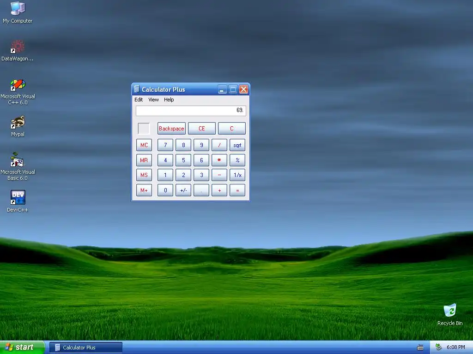Click calculator digit 5 button
Image resolution: width=473 pixels, height=354 pixels.
click(183, 160)
